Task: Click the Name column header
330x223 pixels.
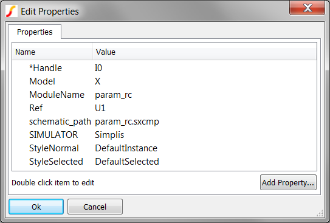Action: click(52, 52)
